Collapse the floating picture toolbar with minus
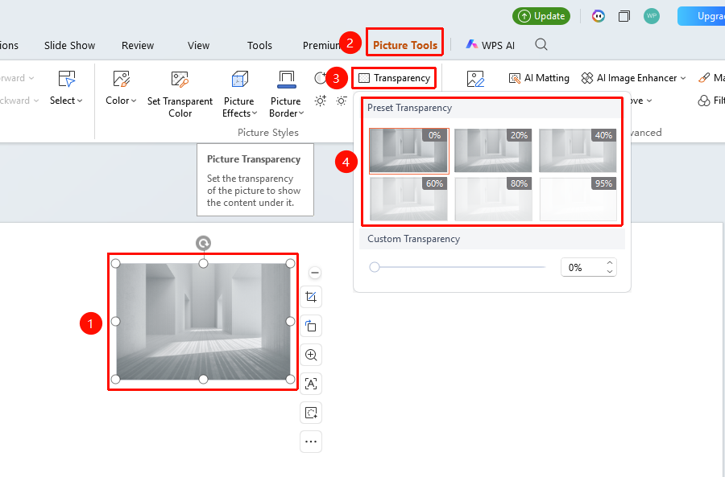Screen dimensions: 725x477 (x=315, y=273)
